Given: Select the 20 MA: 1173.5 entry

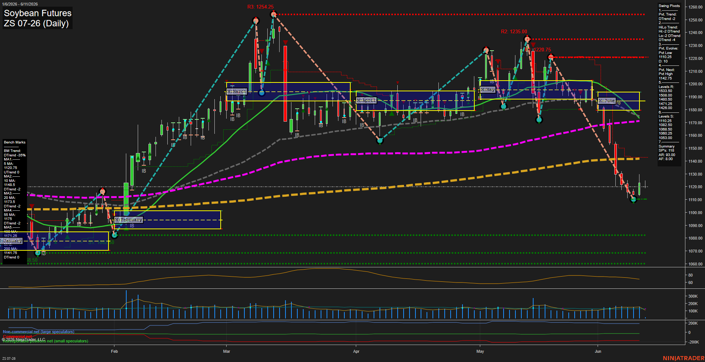Looking at the screenshot, I should [10, 200].
